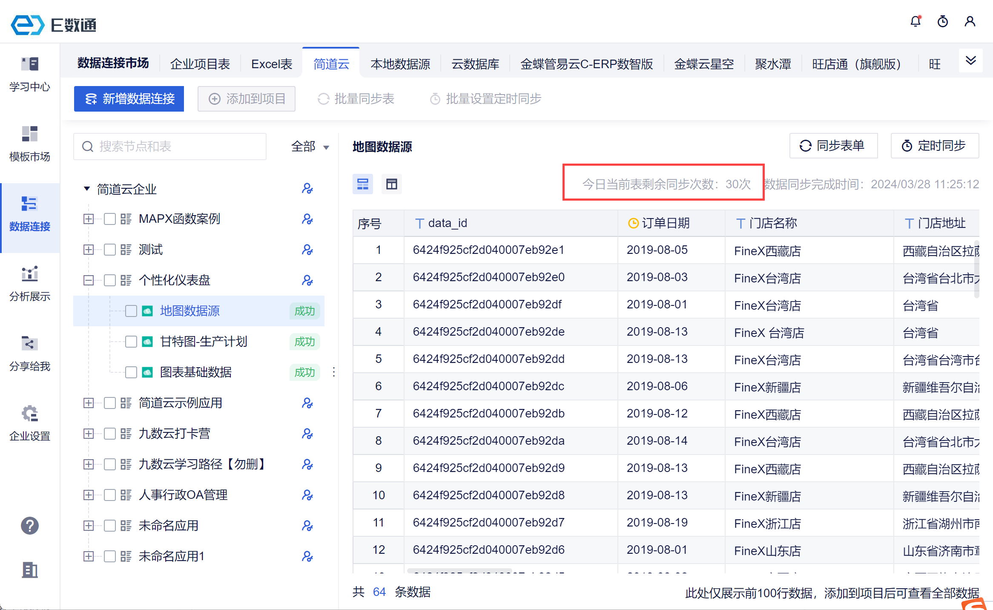Click the timer icon in header
The height and width of the screenshot is (610, 993).
pyautogui.click(x=943, y=21)
